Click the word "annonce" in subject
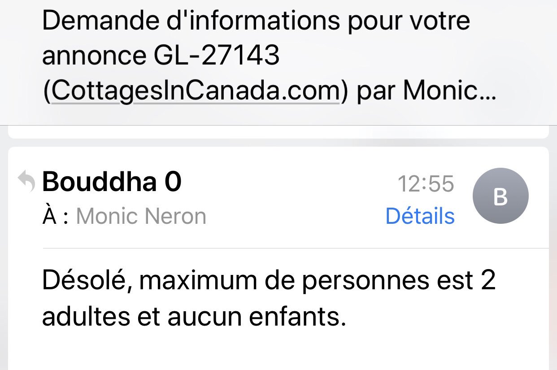This screenshot has height=370, width=557. coord(94,57)
